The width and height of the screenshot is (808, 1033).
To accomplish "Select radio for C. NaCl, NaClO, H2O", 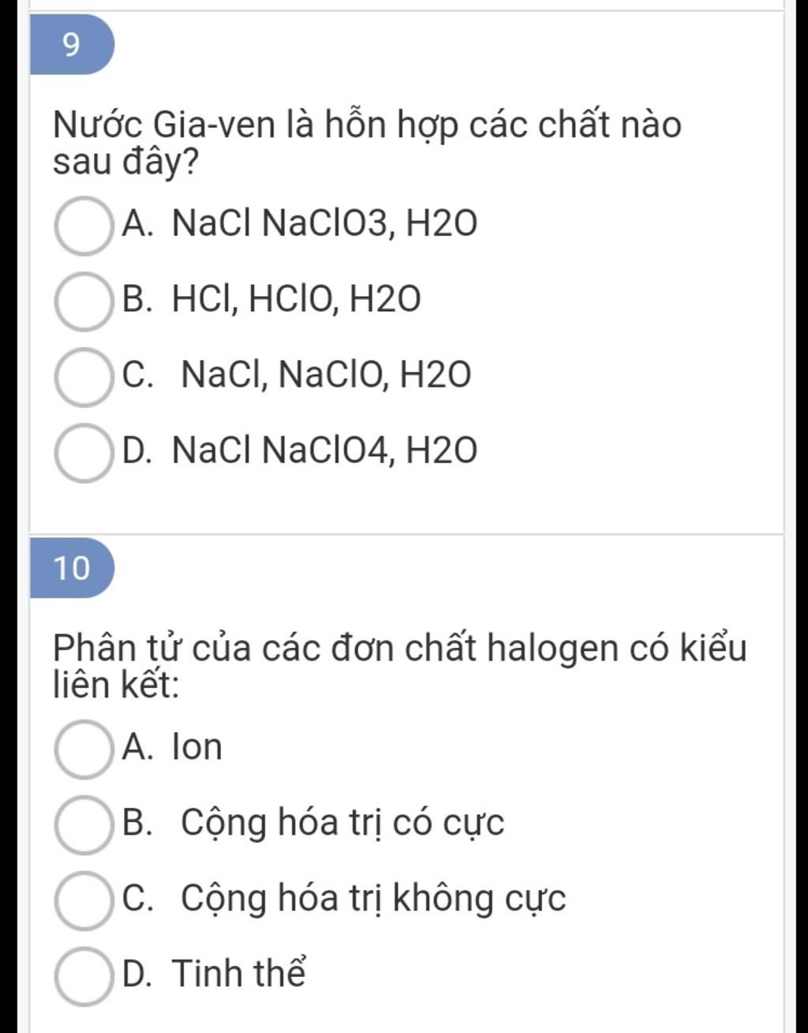I will [83, 376].
